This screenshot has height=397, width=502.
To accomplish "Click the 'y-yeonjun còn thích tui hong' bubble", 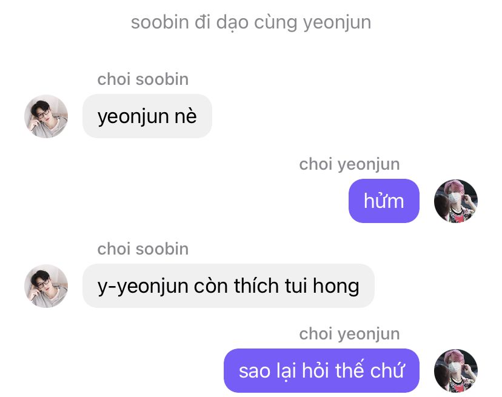I will pos(229,286).
